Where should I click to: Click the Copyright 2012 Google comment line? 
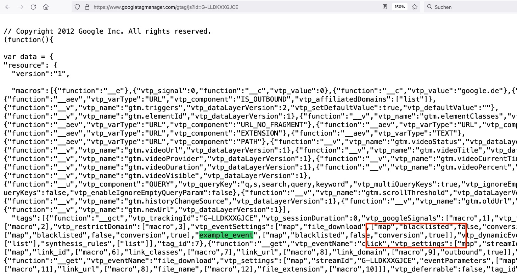[x=107, y=31]
